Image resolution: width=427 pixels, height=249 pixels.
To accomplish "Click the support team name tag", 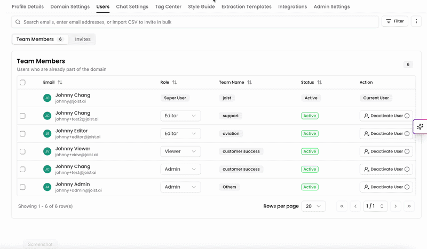I will click(x=231, y=116).
